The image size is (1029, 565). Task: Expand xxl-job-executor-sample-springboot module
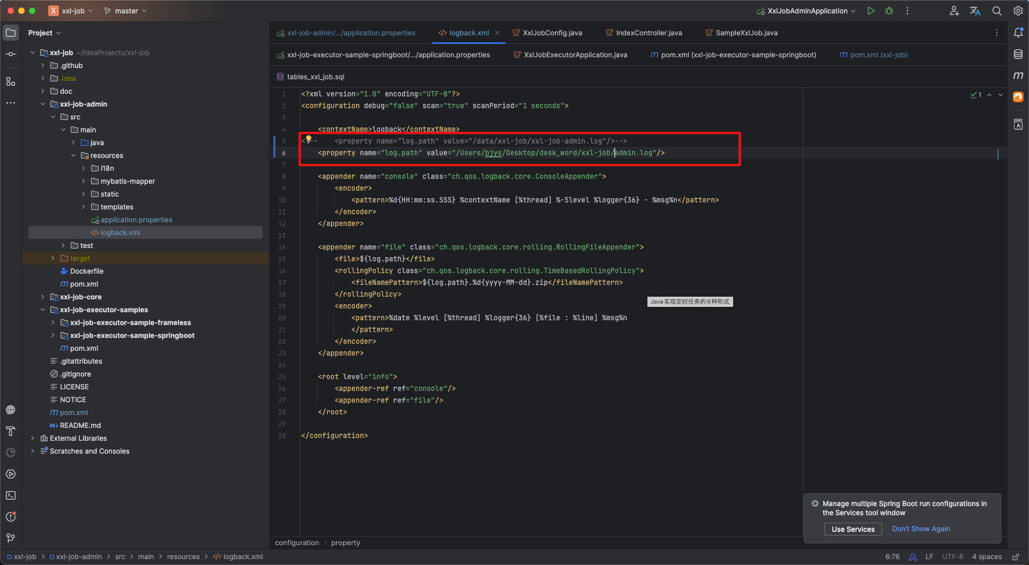pyautogui.click(x=53, y=335)
